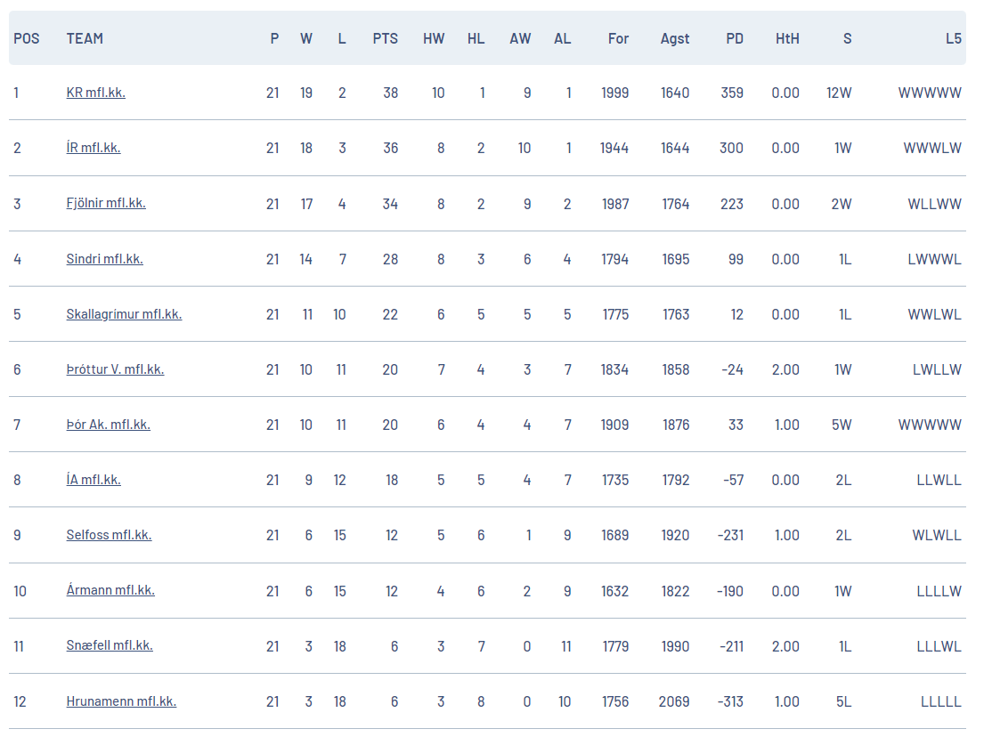
Task: Open the KR mfl.kk. team link
Action: pos(95,93)
